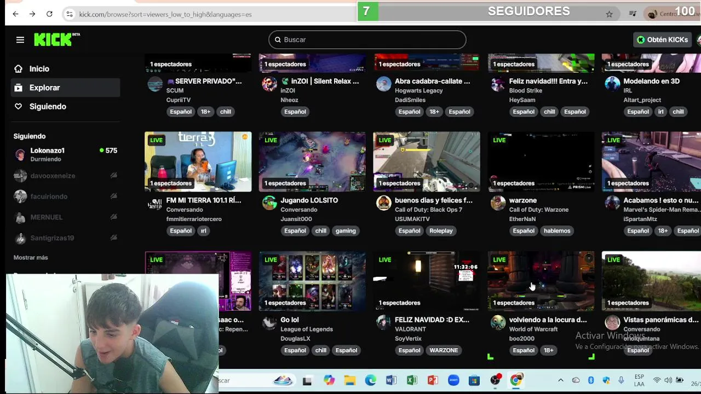The width and height of the screenshot is (701, 394).
Task: View site information icon in address bar
Action: (70, 14)
